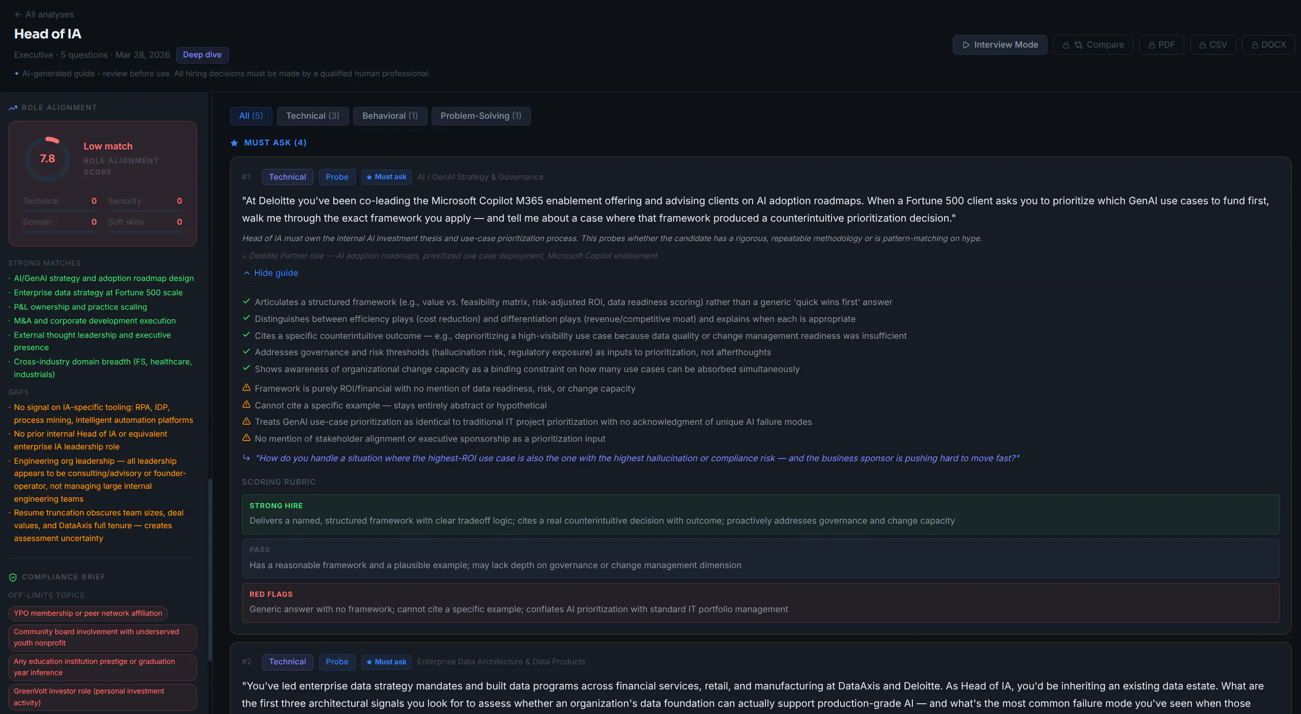The height and width of the screenshot is (714, 1301).
Task: Click the warning icon beside 'Framework is purely ROI/financial'
Action: (246, 387)
